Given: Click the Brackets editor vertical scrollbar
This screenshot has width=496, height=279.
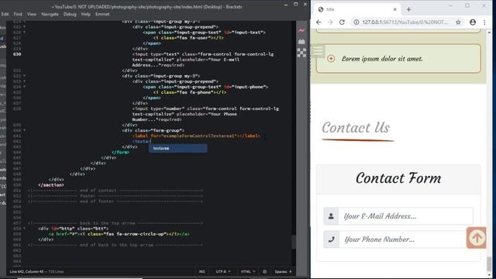Looking at the screenshot, I should pos(294,243).
